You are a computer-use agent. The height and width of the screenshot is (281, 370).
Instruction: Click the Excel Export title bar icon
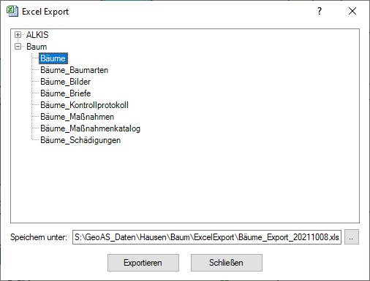click(12, 11)
